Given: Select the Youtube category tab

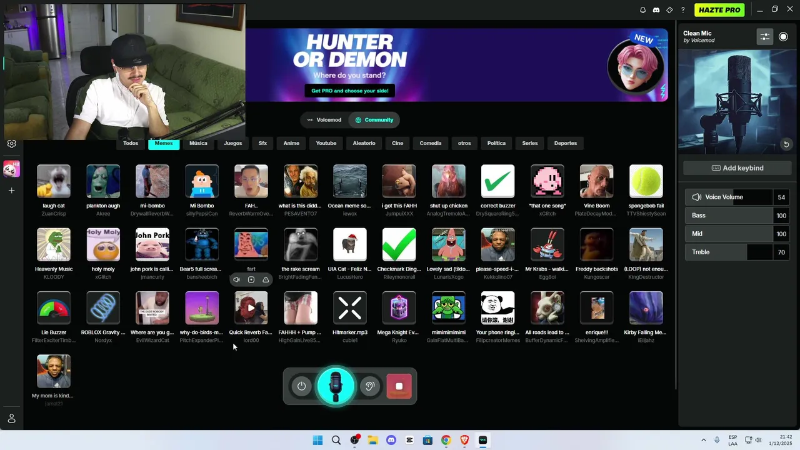Looking at the screenshot, I should 326,143.
